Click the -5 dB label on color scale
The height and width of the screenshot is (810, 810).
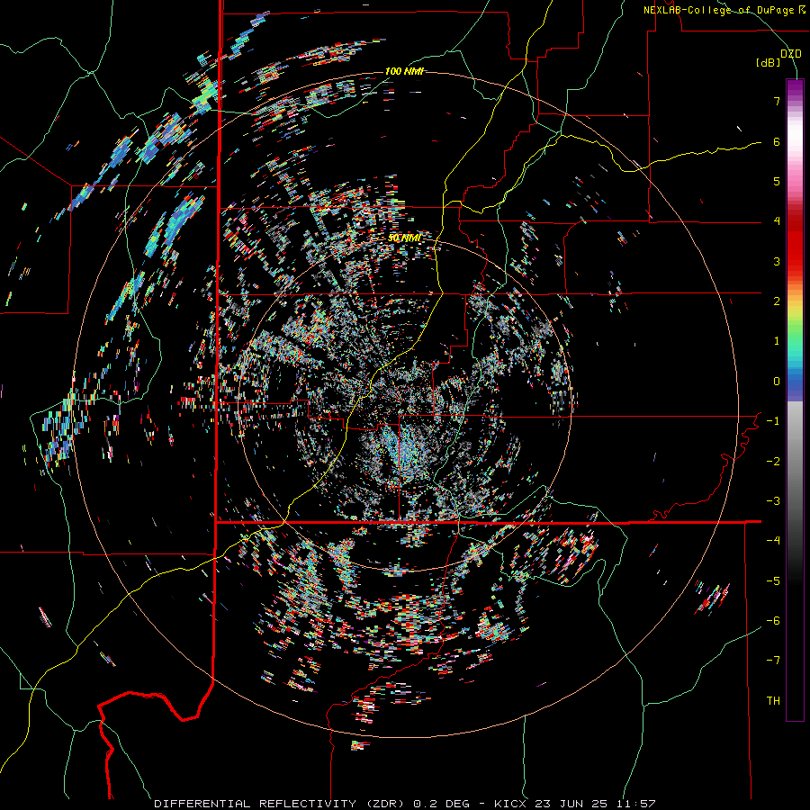(773, 581)
